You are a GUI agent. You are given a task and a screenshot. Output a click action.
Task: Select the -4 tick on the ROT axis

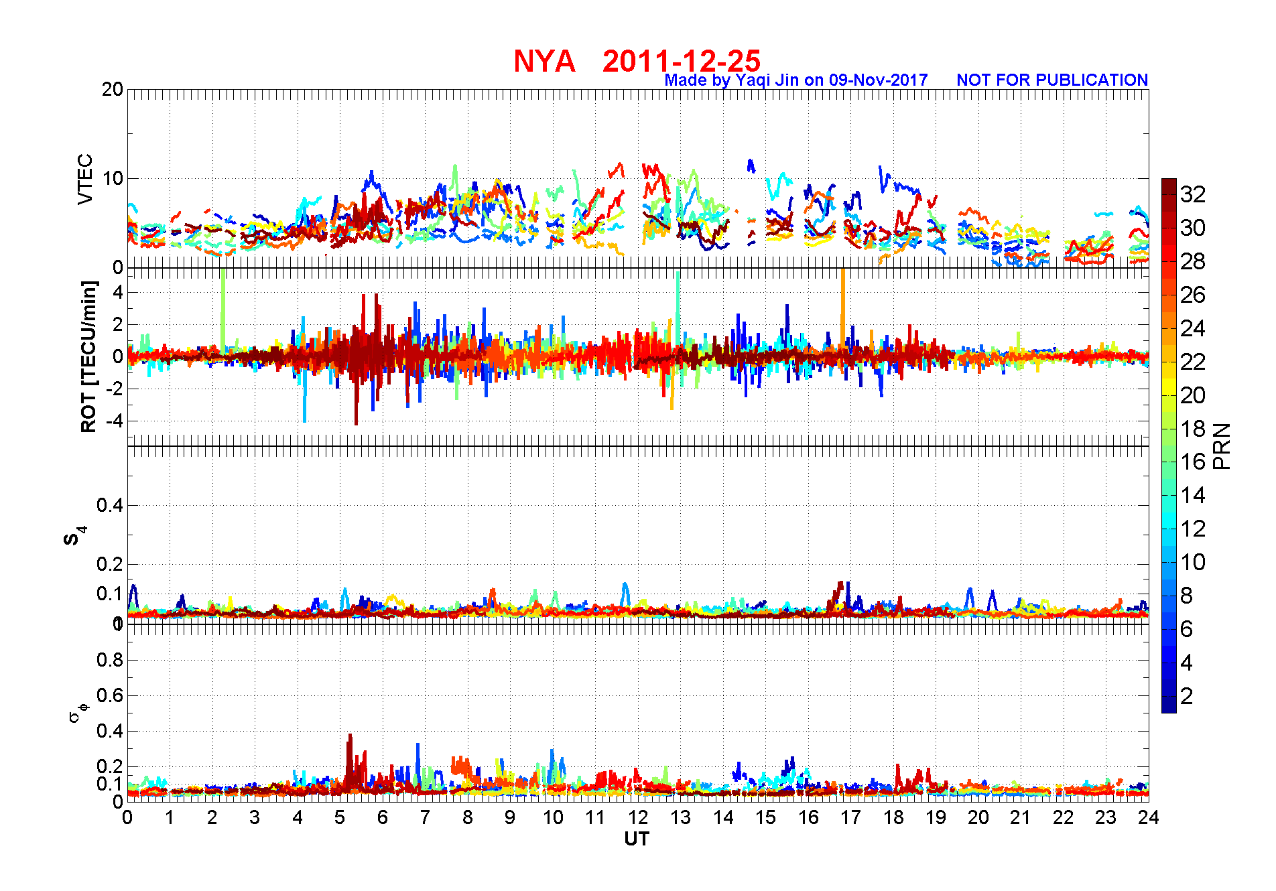(114, 421)
